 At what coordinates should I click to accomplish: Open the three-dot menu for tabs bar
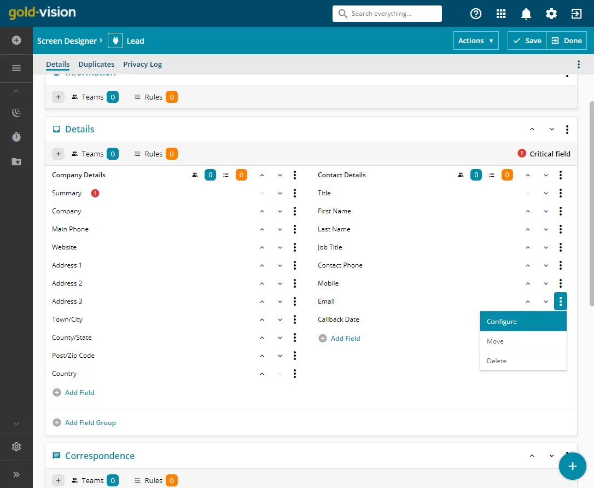coord(579,65)
